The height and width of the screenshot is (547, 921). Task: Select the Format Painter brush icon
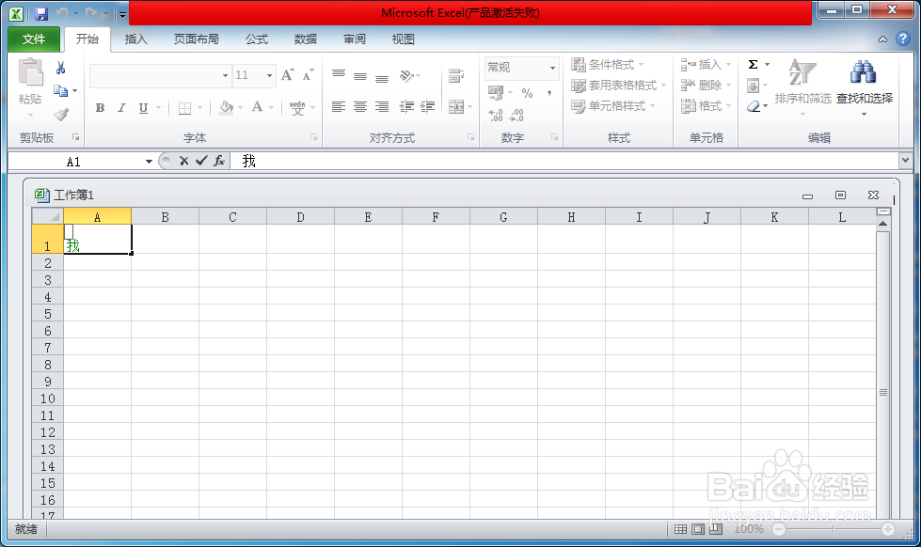tap(61, 114)
